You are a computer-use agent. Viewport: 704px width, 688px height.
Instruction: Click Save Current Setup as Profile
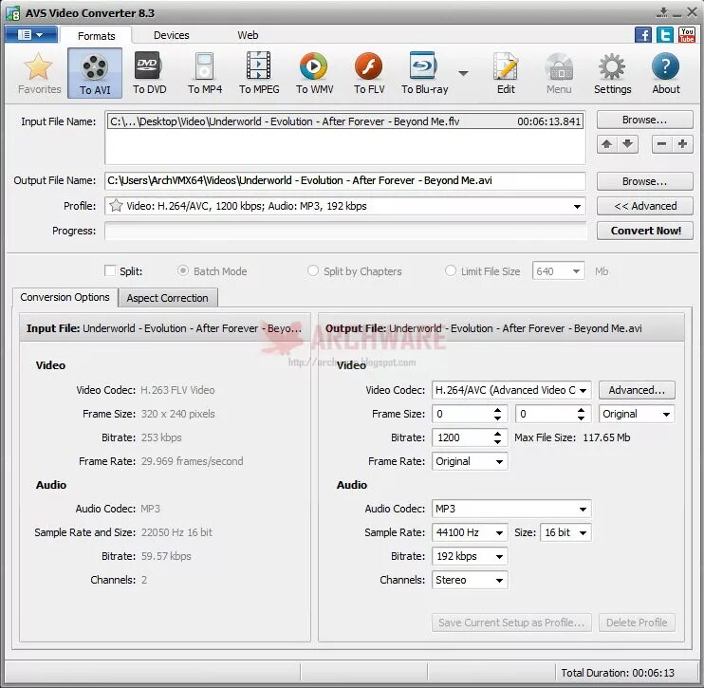point(511,623)
